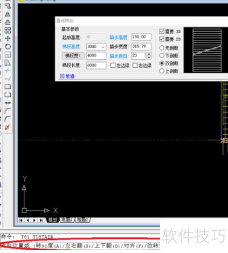The height and width of the screenshot is (253, 228).
Task: Switch to the 布局1 layout tab
Action: point(67,220)
